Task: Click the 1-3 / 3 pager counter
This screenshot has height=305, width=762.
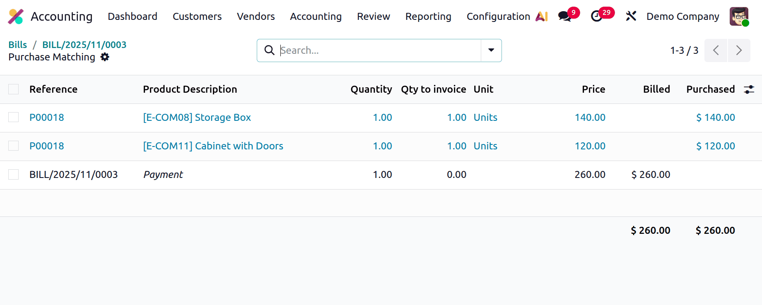Action: tap(684, 50)
